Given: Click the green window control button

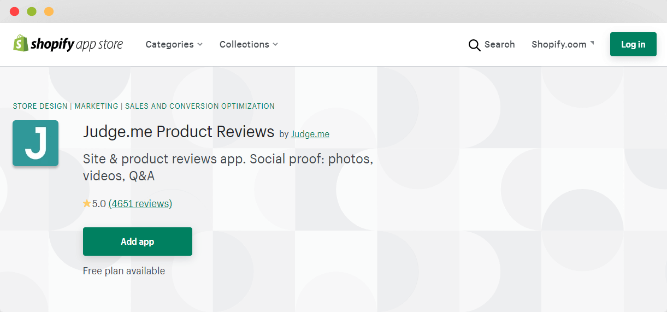Looking at the screenshot, I should (x=32, y=11).
